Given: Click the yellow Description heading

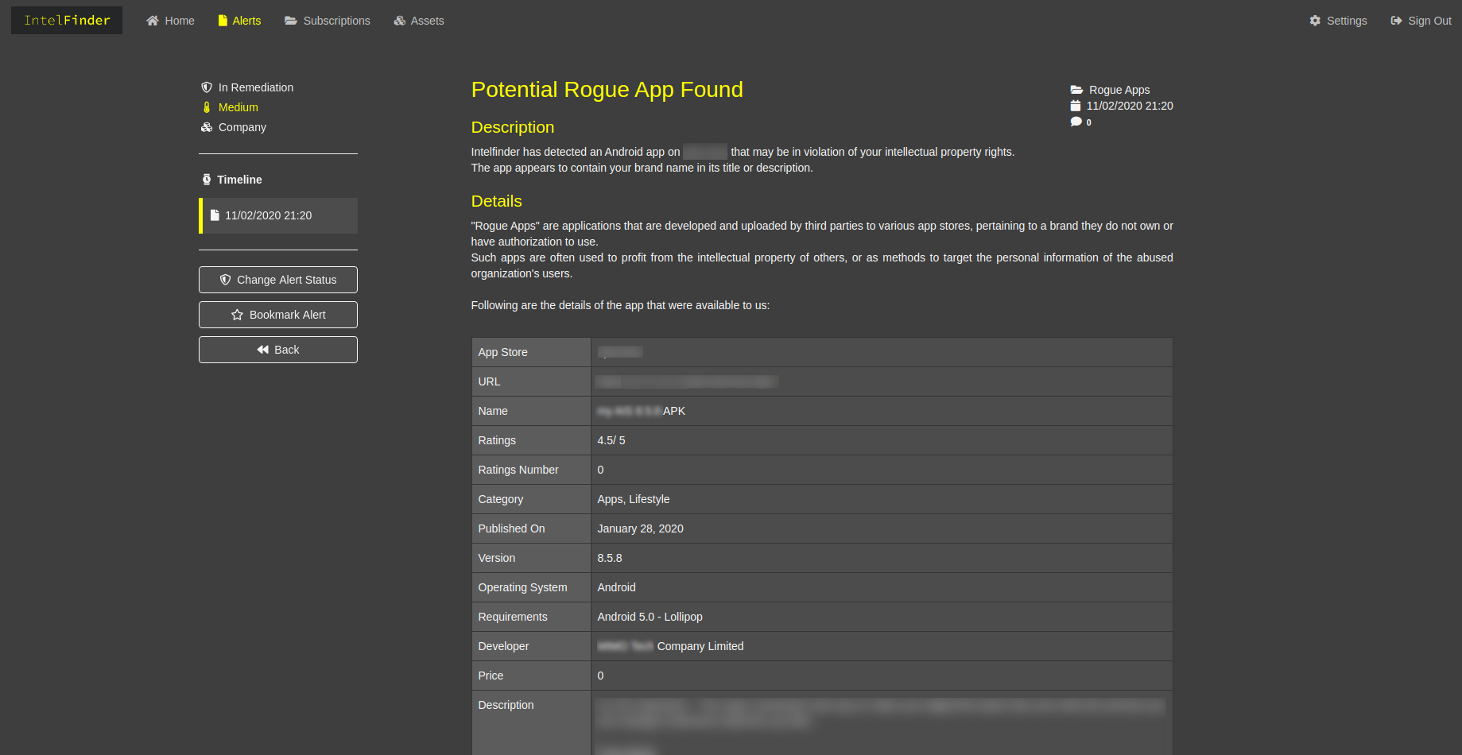Looking at the screenshot, I should tap(513, 127).
